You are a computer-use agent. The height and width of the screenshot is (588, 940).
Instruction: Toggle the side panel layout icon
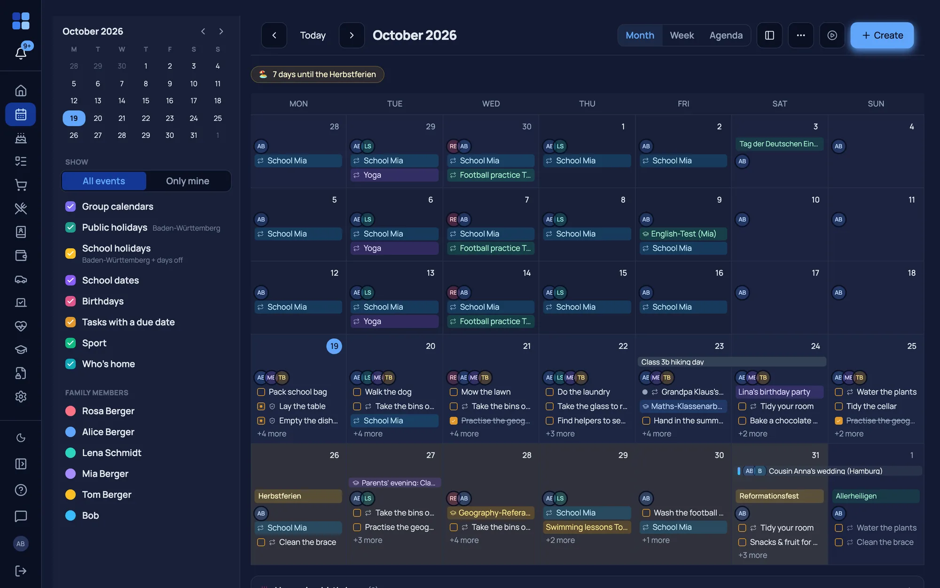point(769,35)
